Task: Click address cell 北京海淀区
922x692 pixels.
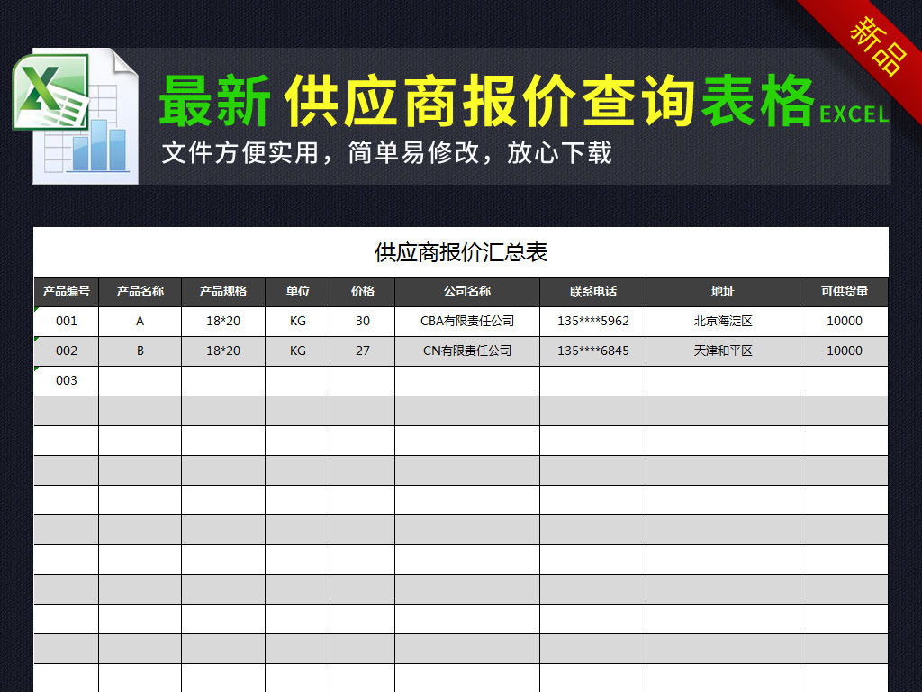Action: pos(723,322)
